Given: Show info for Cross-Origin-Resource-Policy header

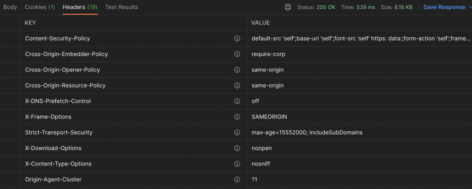Looking at the screenshot, I should point(237,86).
